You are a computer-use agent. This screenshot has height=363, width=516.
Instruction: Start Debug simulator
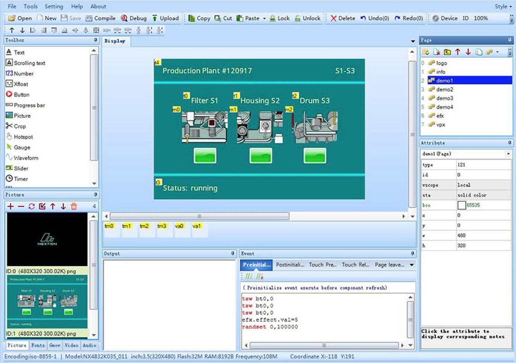click(x=133, y=18)
